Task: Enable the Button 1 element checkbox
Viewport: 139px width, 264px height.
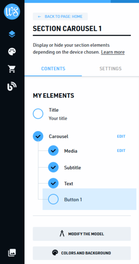Action: (x=54, y=199)
